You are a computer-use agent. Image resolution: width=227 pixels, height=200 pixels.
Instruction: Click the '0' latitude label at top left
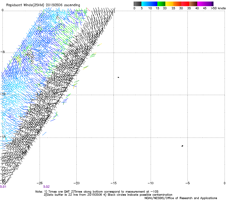(2, 10)
